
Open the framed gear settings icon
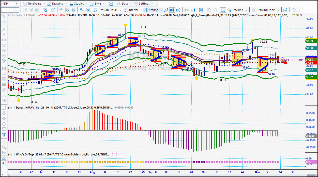(x=88, y=10)
